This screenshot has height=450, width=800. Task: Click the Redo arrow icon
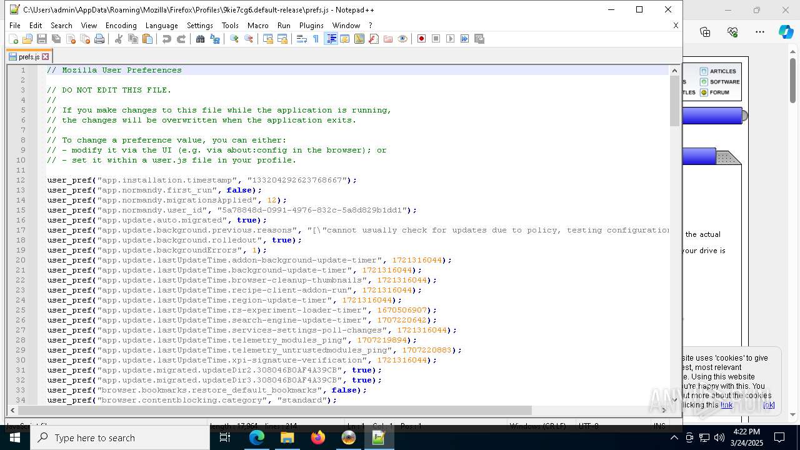[181, 39]
